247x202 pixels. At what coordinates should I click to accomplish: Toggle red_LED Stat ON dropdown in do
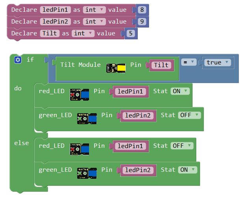[x=180, y=91]
